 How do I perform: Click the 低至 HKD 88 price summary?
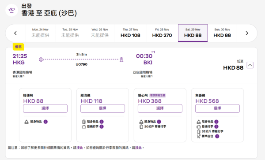[x=233, y=65]
